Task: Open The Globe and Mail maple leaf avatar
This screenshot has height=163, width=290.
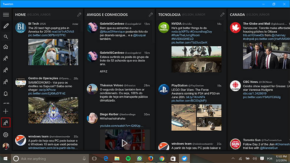Action: [235, 28]
